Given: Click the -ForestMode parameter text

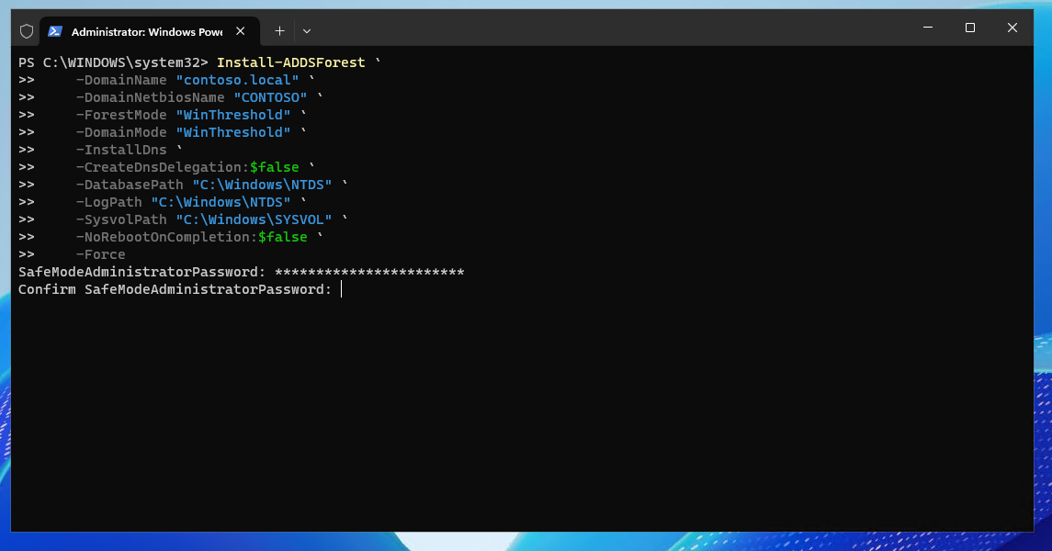Looking at the screenshot, I should pyautogui.click(x=120, y=115).
